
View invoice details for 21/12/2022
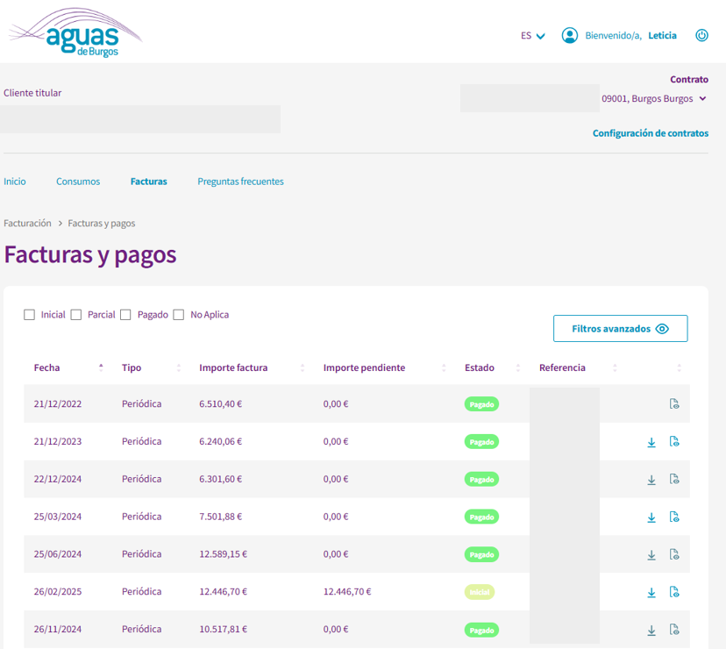click(674, 404)
